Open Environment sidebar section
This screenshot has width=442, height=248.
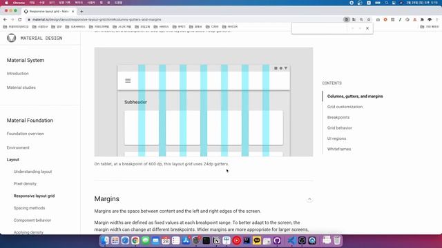click(x=18, y=147)
